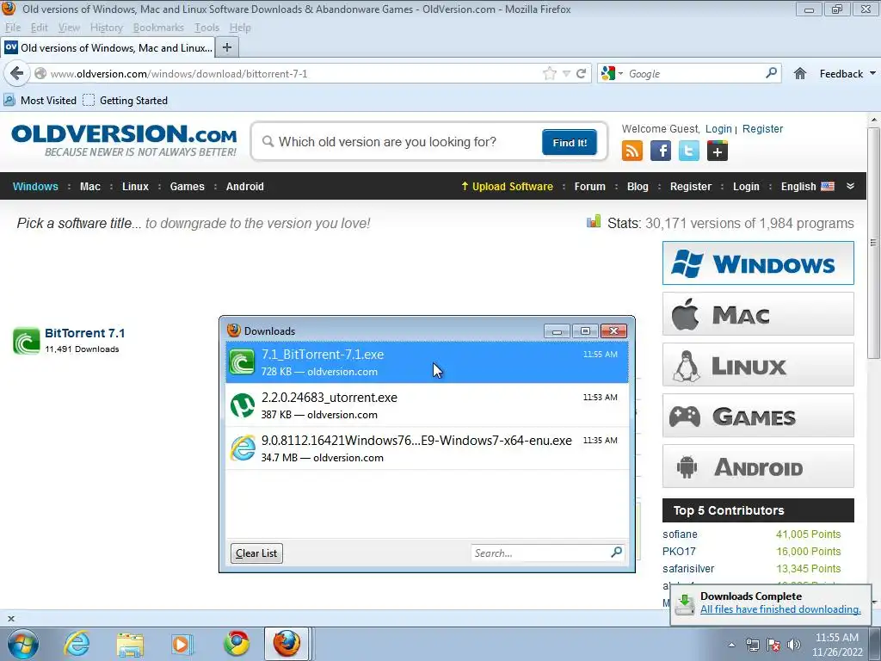Click the uTorrent icon in Downloads list
The height and width of the screenshot is (661, 881).
pos(243,405)
